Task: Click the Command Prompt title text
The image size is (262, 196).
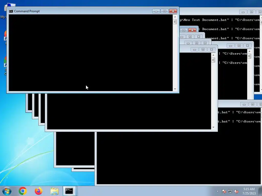Action: click(27, 11)
